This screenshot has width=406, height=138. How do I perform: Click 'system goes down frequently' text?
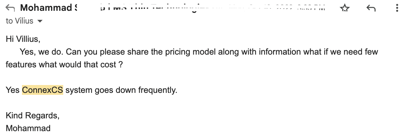pyautogui.click(x=121, y=90)
